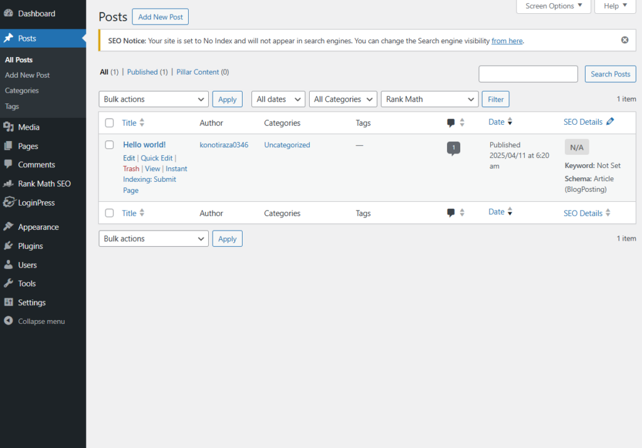This screenshot has width=642, height=448.
Task: Click the pencil edit icon beside SEO Details
Action: [610, 122]
